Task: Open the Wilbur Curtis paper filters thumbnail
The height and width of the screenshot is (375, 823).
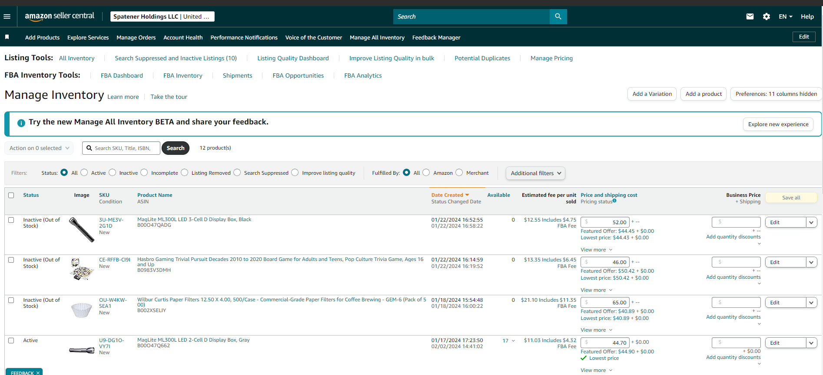Action: pyautogui.click(x=82, y=310)
